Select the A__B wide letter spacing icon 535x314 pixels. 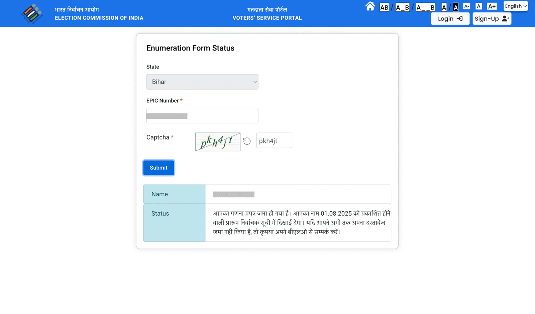pos(425,7)
